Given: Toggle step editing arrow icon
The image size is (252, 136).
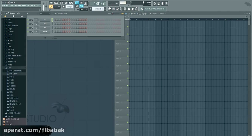Looking at the screenshot, I should pyautogui.click(x=81, y=3).
